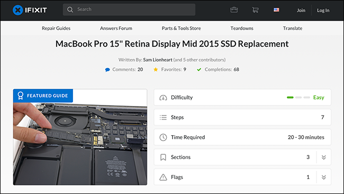Viewport: 344px width, 194px height.
Task: Expand the Sections chevron
Action: coord(324,157)
